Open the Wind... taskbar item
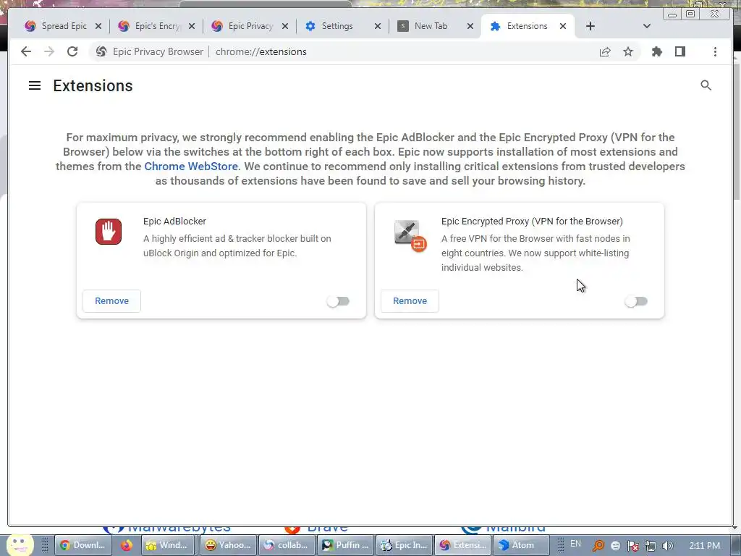 [168, 545]
